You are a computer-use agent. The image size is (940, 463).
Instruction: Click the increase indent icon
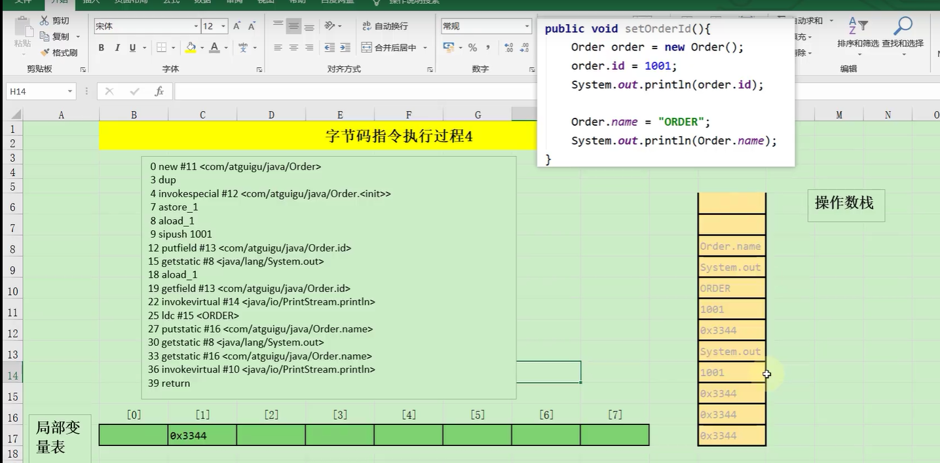pos(345,48)
